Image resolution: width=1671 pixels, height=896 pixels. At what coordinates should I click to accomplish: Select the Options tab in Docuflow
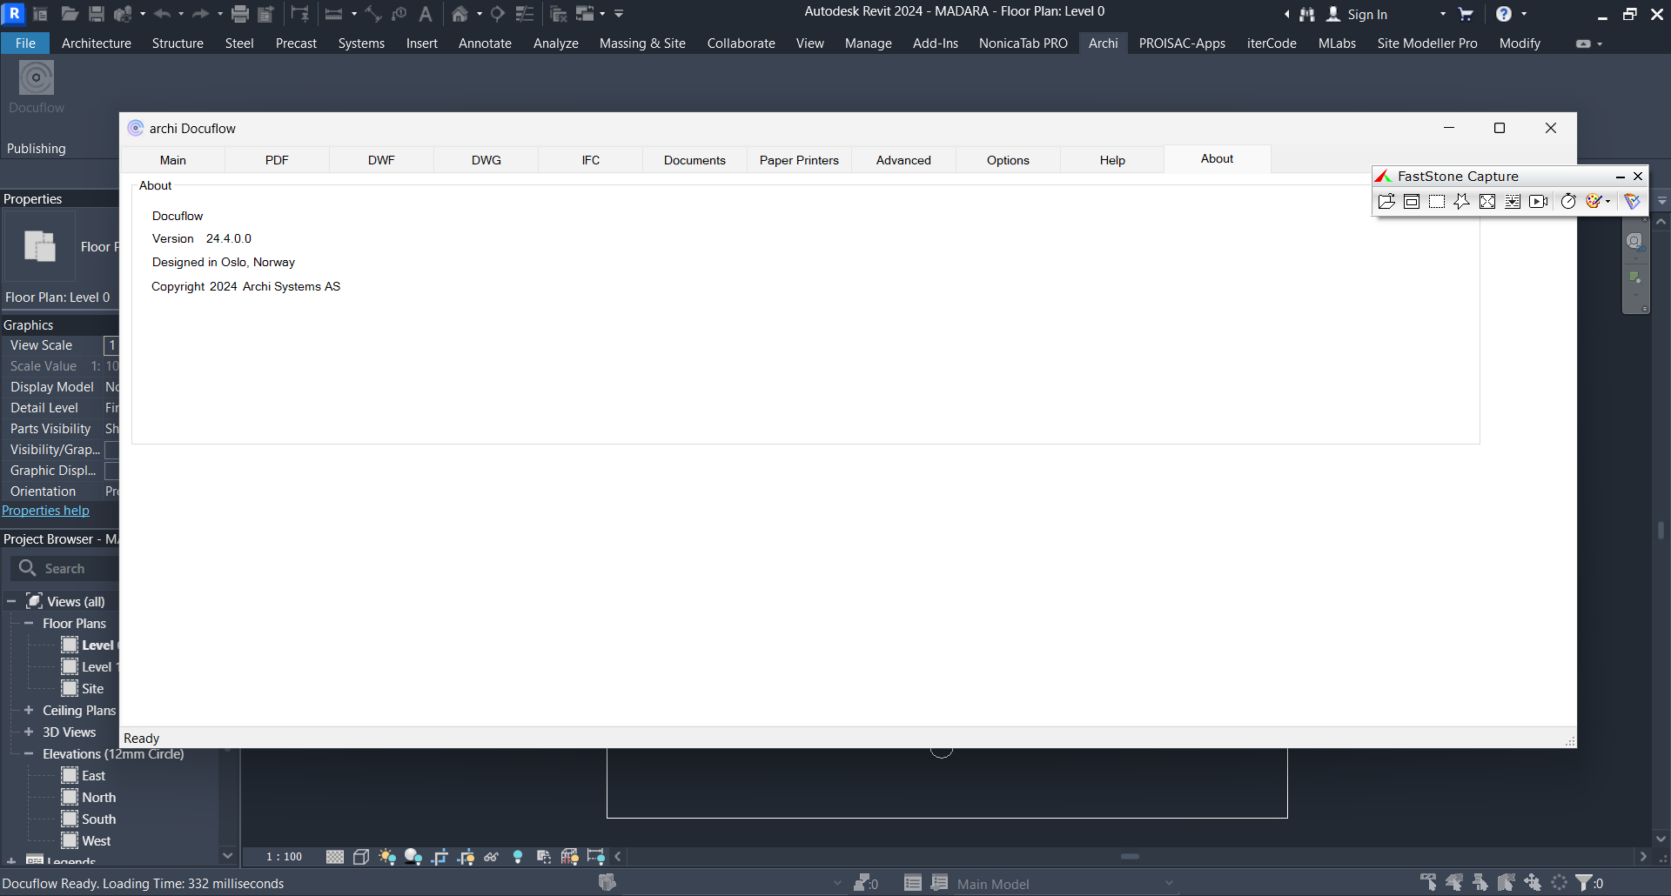click(1008, 160)
